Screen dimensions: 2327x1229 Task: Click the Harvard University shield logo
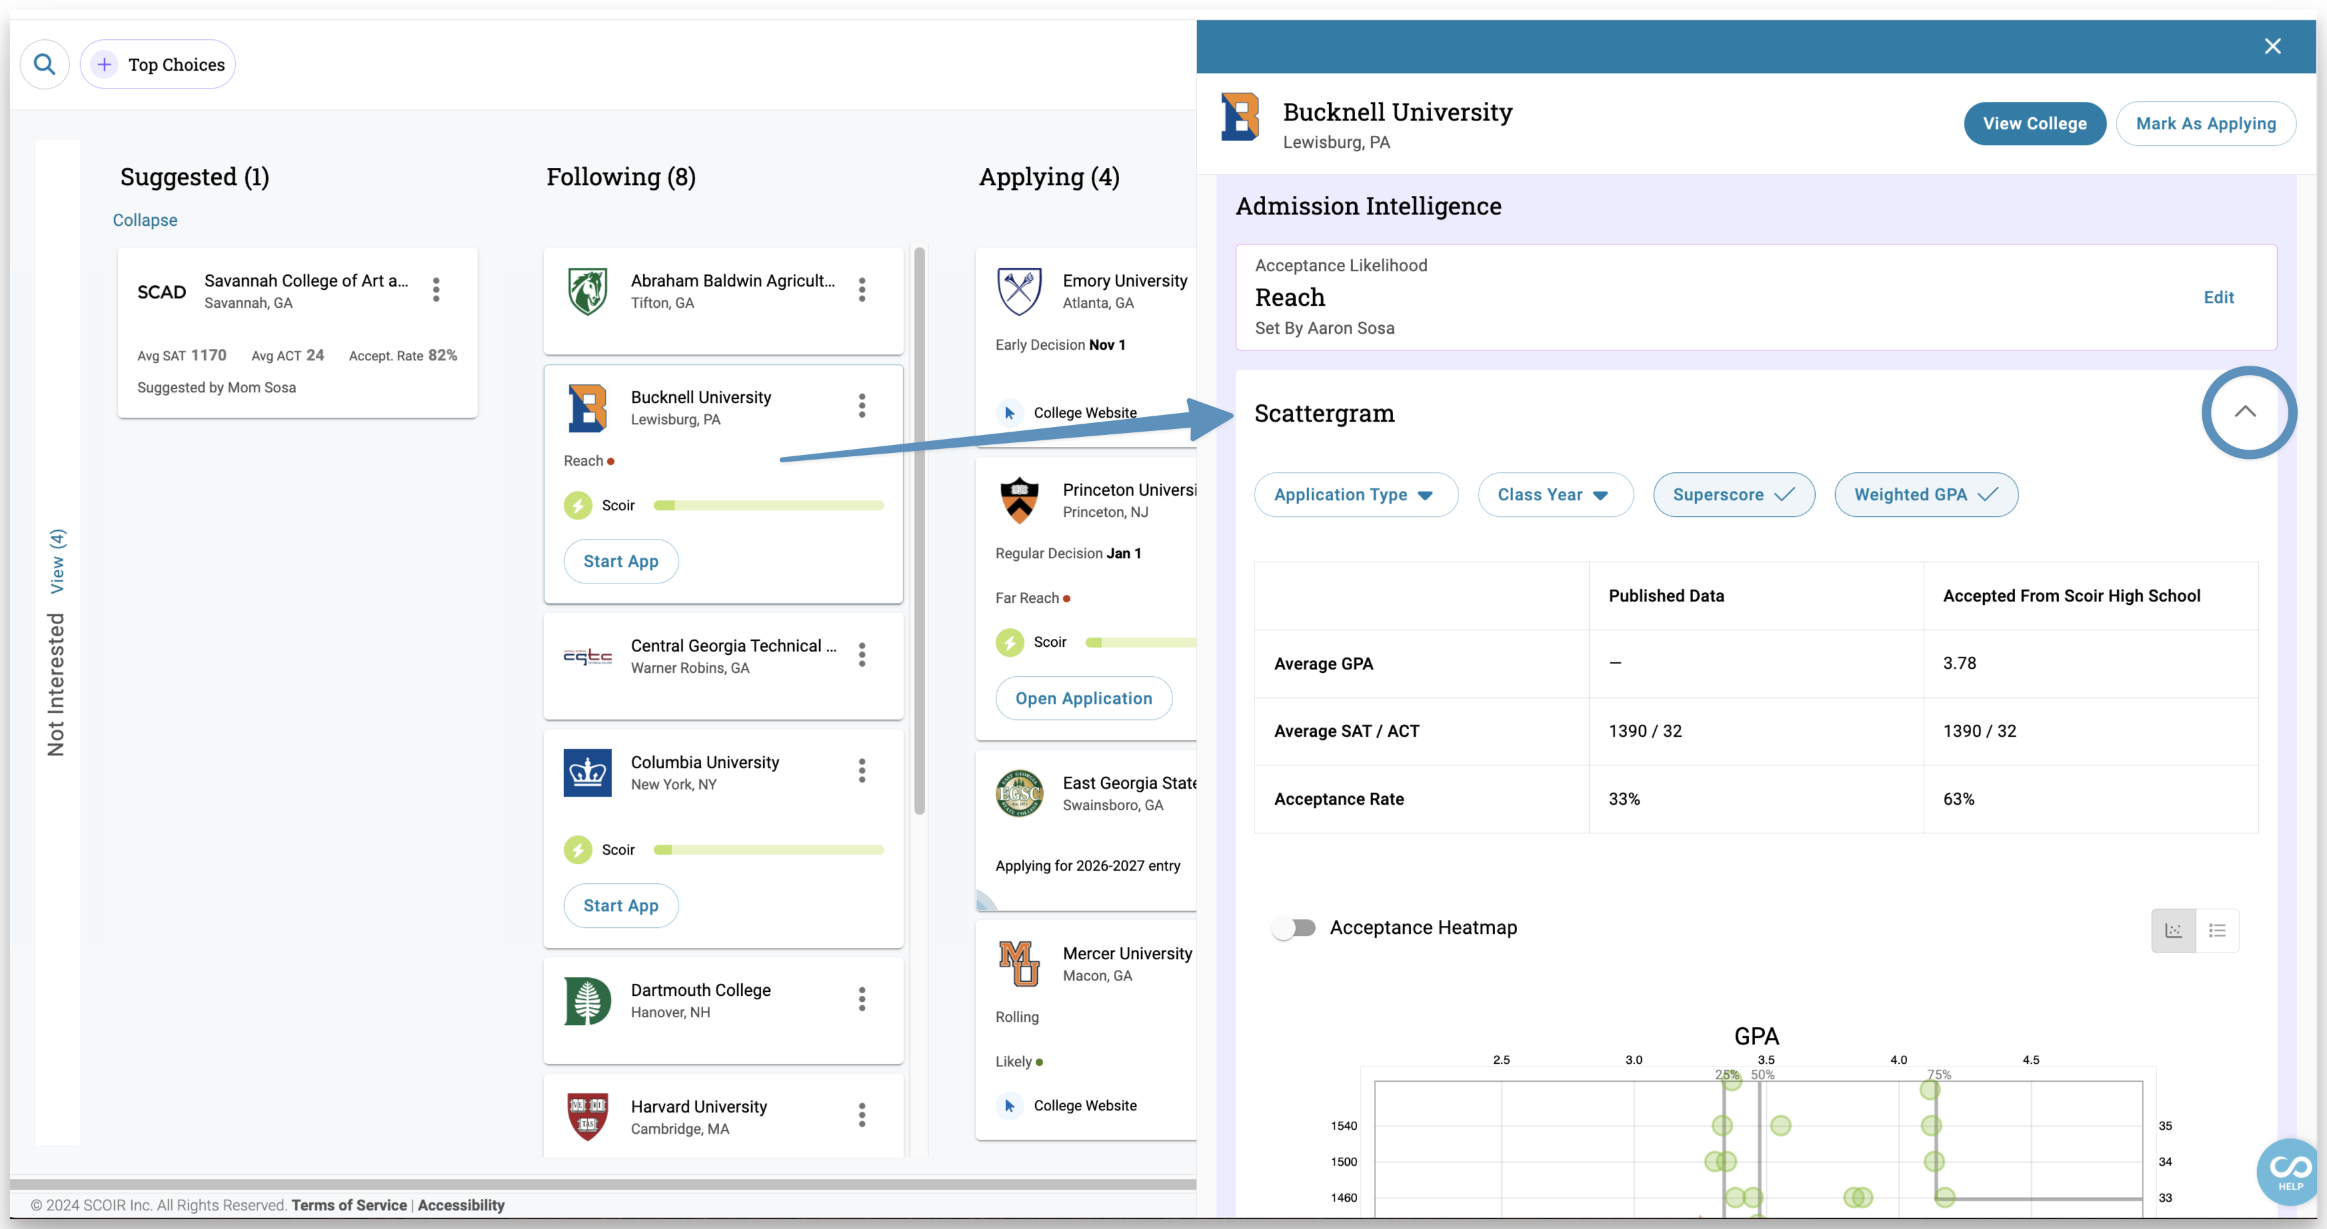tap(587, 1117)
